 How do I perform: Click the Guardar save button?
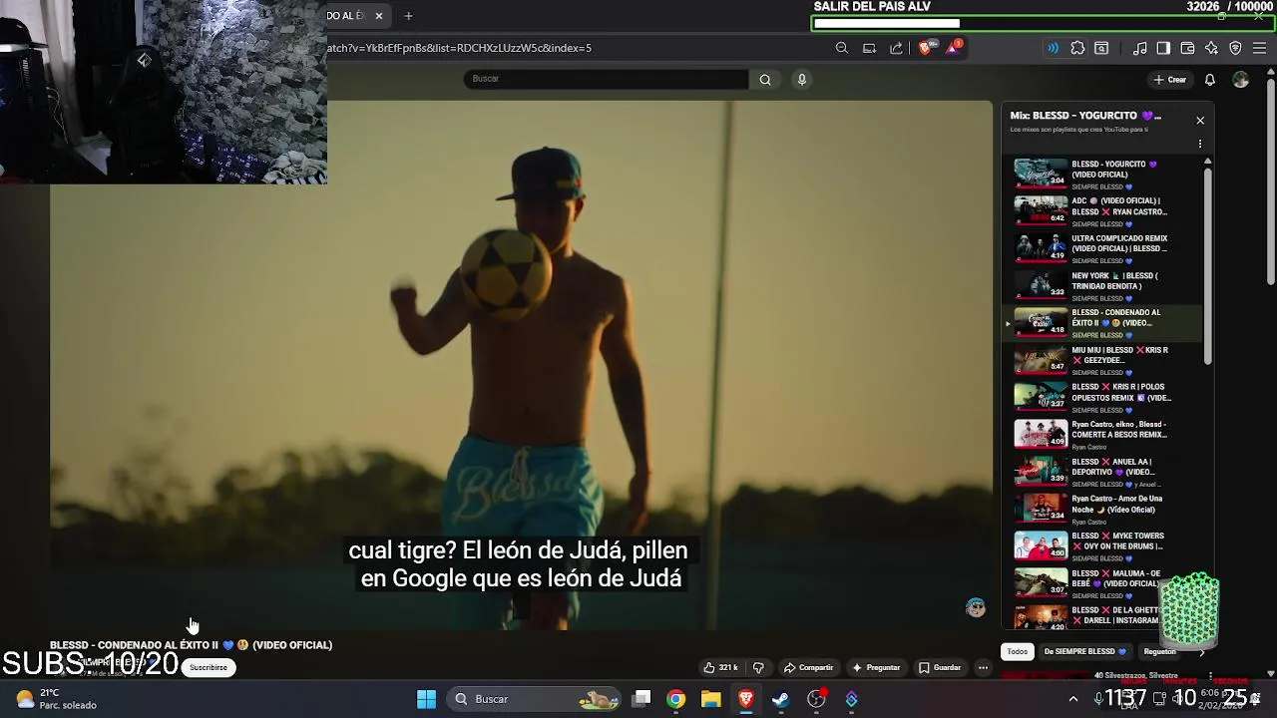click(x=940, y=667)
